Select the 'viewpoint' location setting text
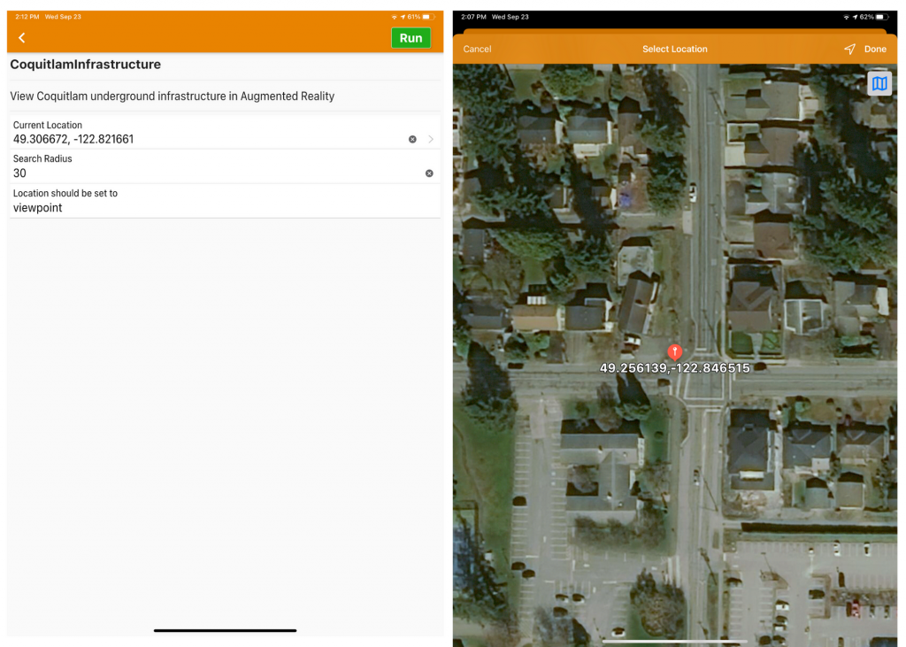This screenshot has height=647, width=906. pyautogui.click(x=37, y=208)
